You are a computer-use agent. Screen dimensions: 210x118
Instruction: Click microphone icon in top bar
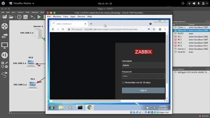[199, 4]
